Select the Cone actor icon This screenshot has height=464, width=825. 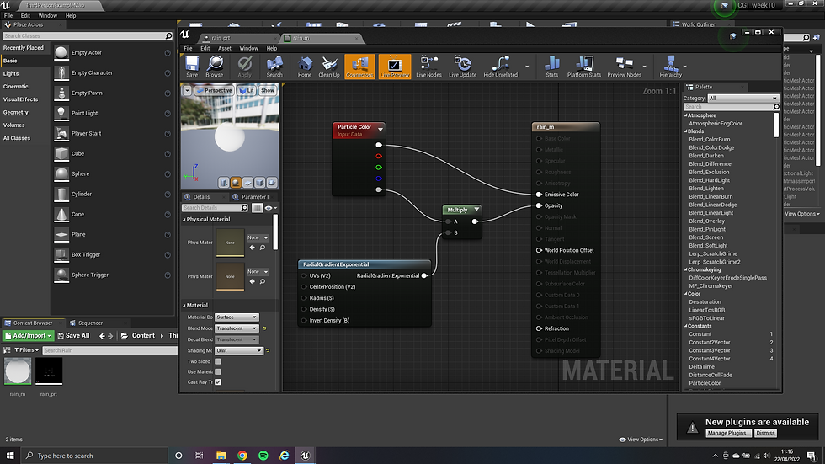61,214
